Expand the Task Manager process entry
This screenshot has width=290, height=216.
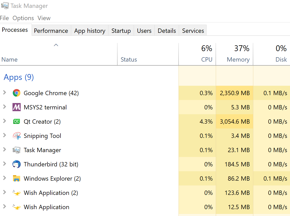5,150
